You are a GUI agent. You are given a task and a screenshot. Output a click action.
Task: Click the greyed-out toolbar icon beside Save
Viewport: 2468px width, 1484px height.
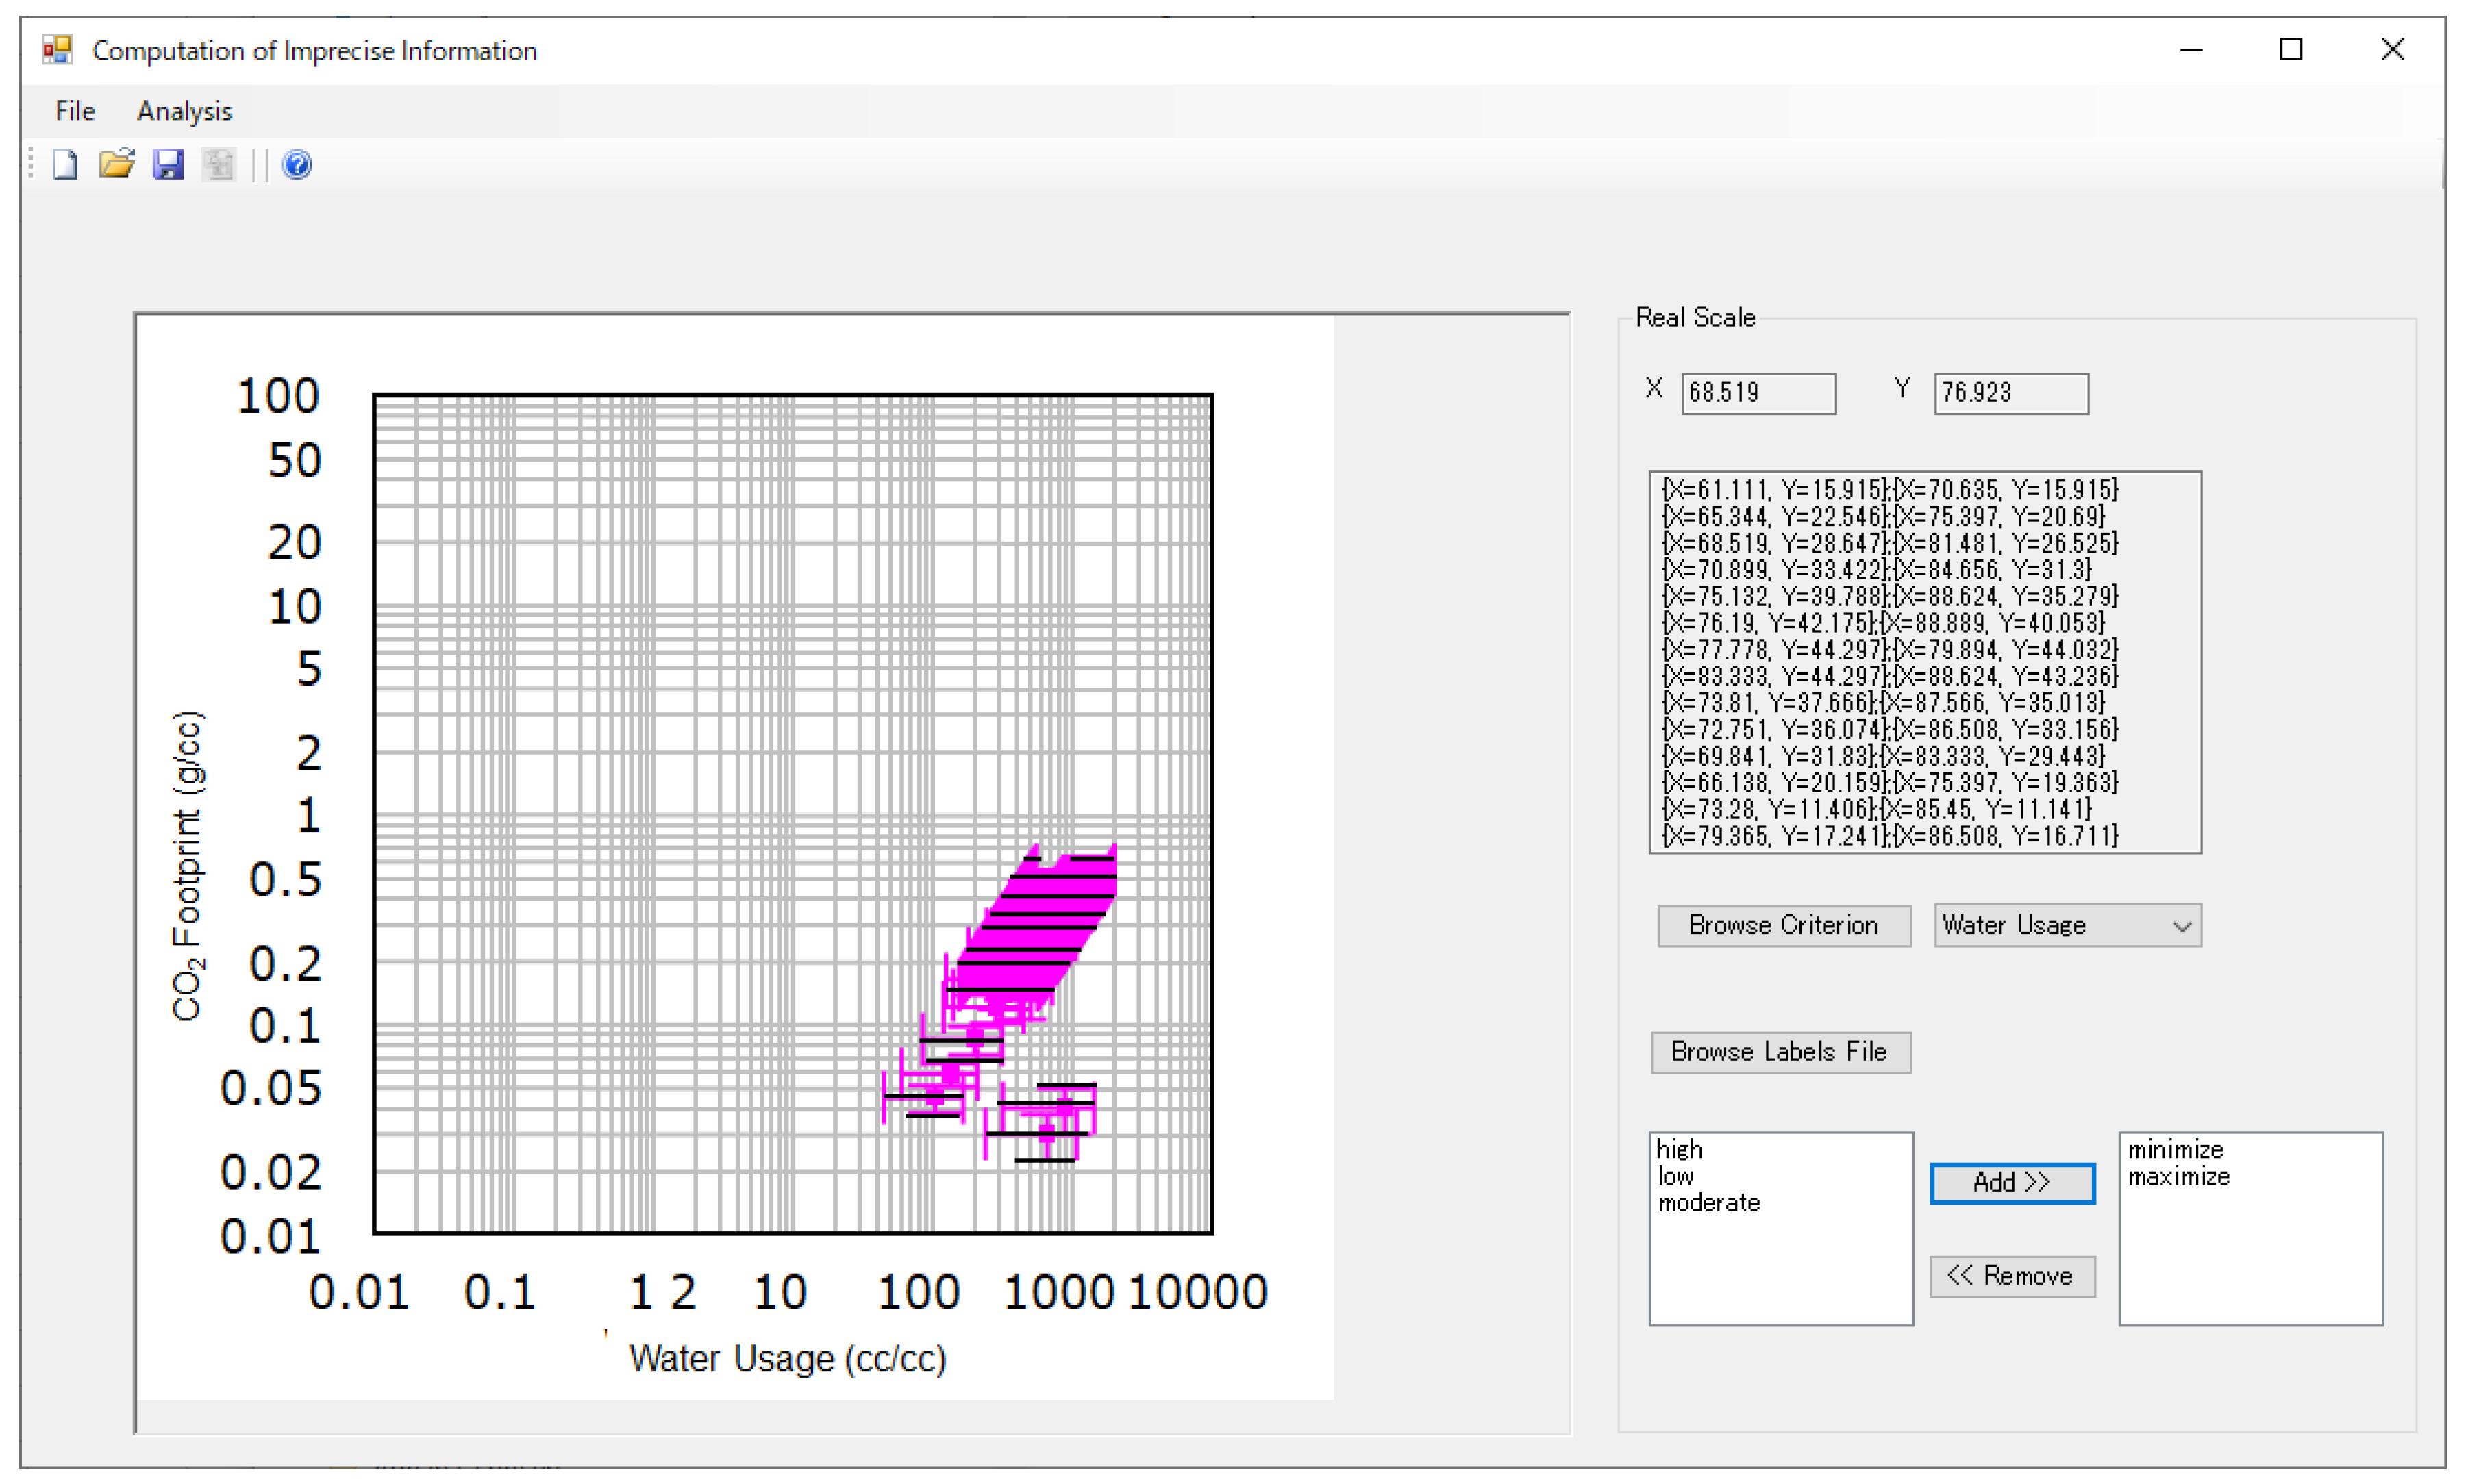[218, 164]
